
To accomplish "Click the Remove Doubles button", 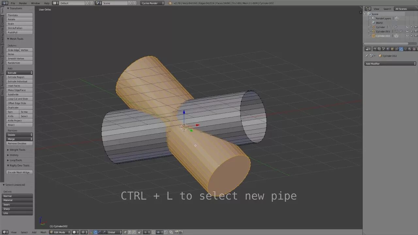I will [x=20, y=143].
